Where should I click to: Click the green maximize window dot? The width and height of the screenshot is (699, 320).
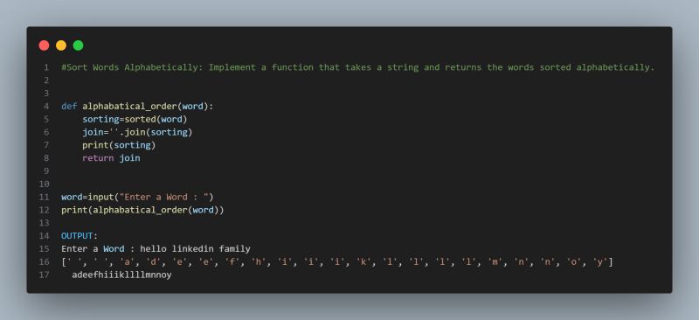[78, 45]
